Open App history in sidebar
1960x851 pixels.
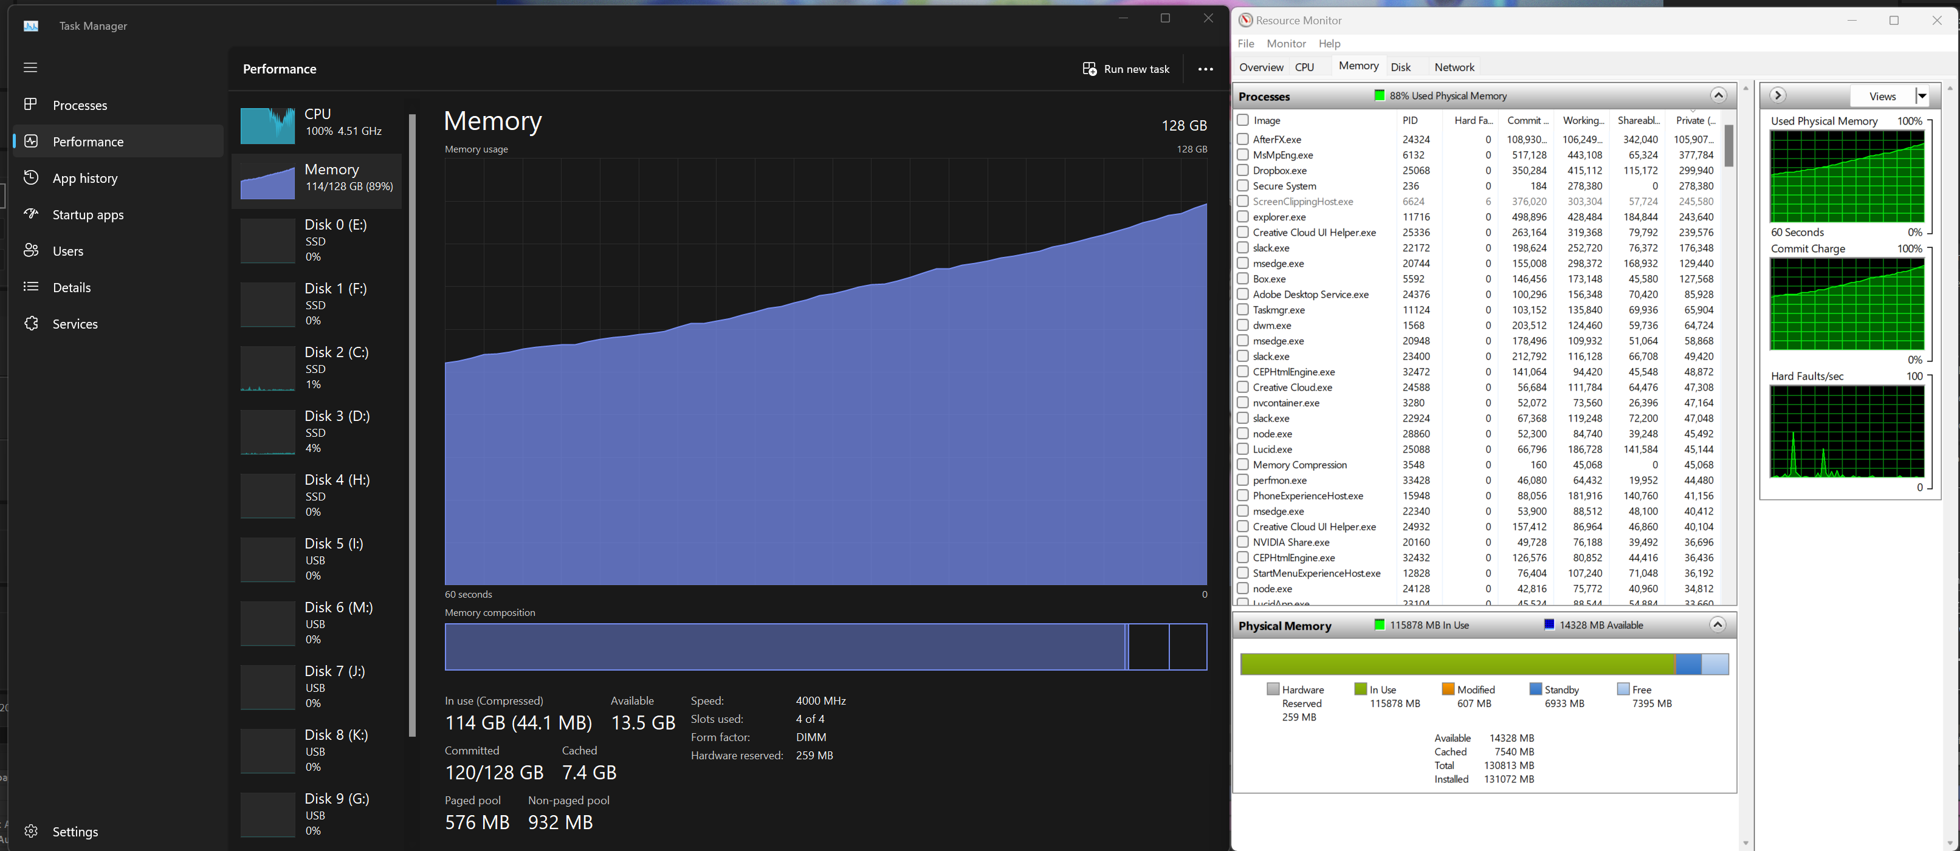84,179
